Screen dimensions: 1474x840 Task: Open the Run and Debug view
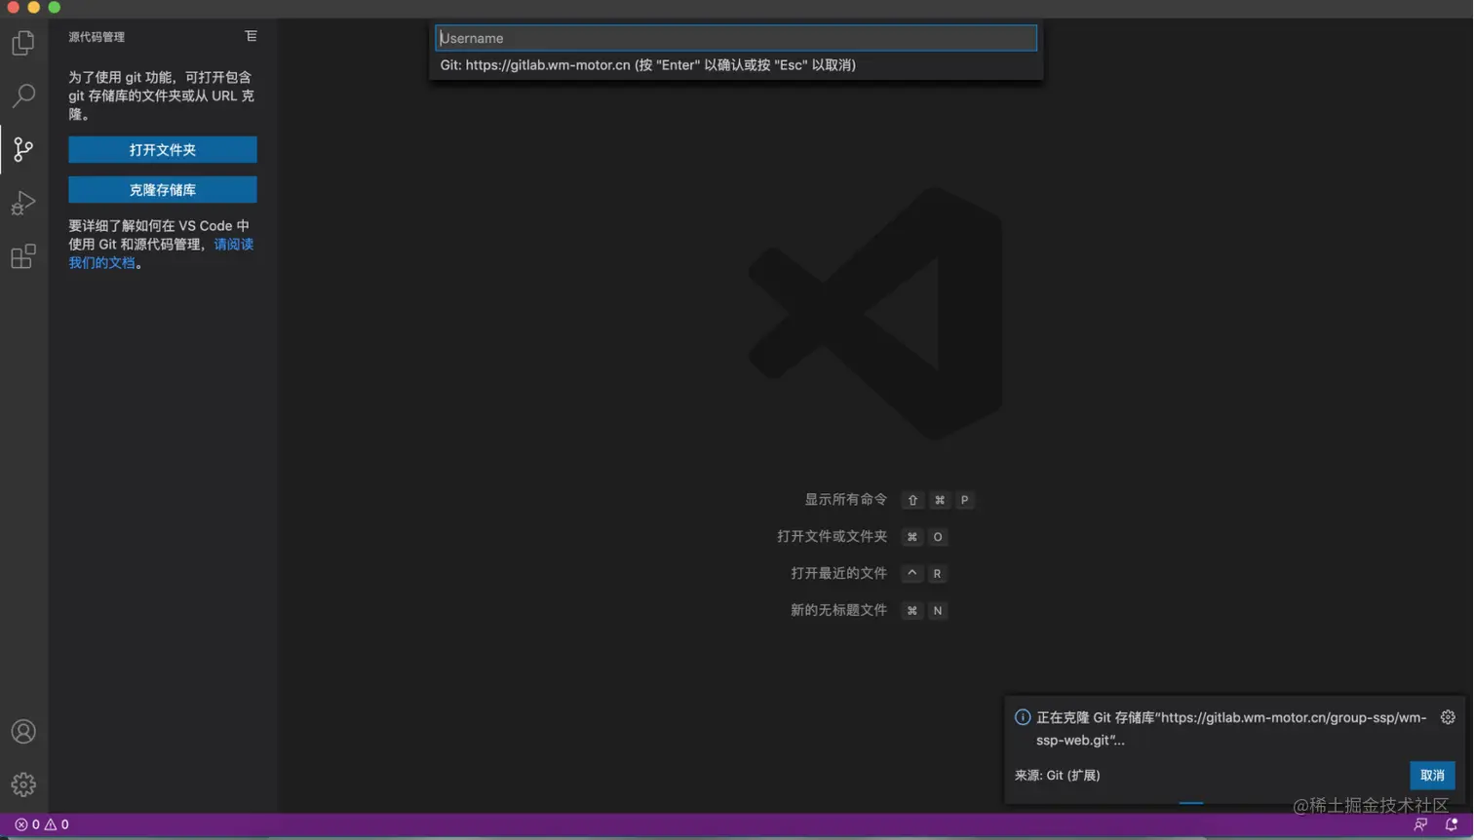23,203
